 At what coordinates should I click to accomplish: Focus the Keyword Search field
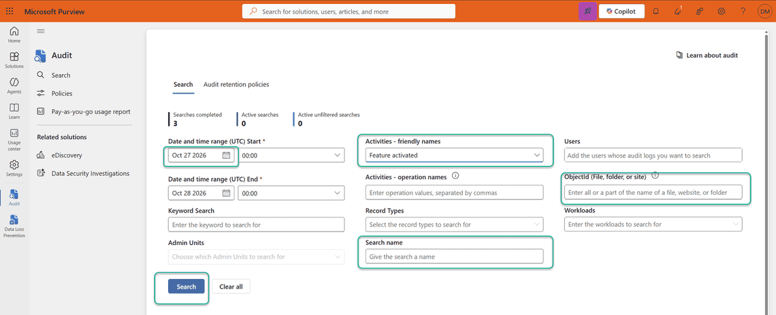point(257,225)
